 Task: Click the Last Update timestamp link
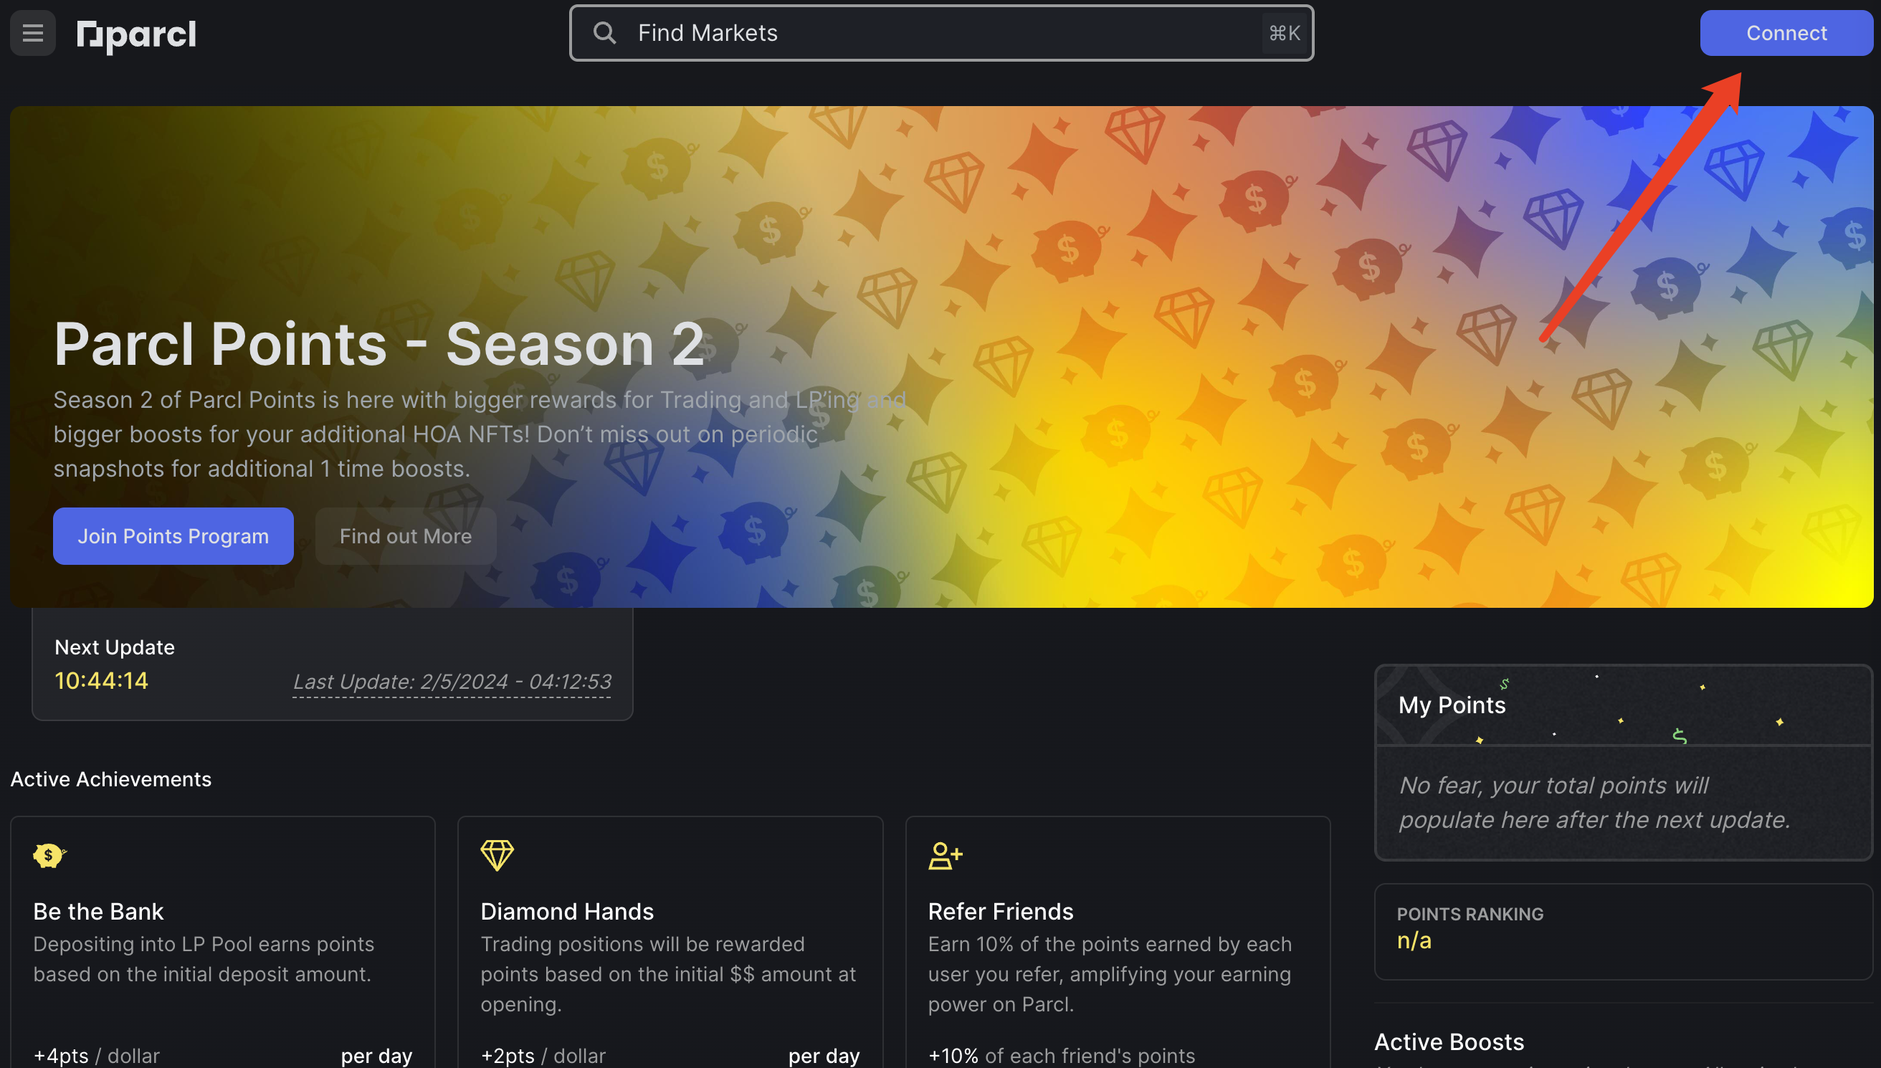pos(452,682)
